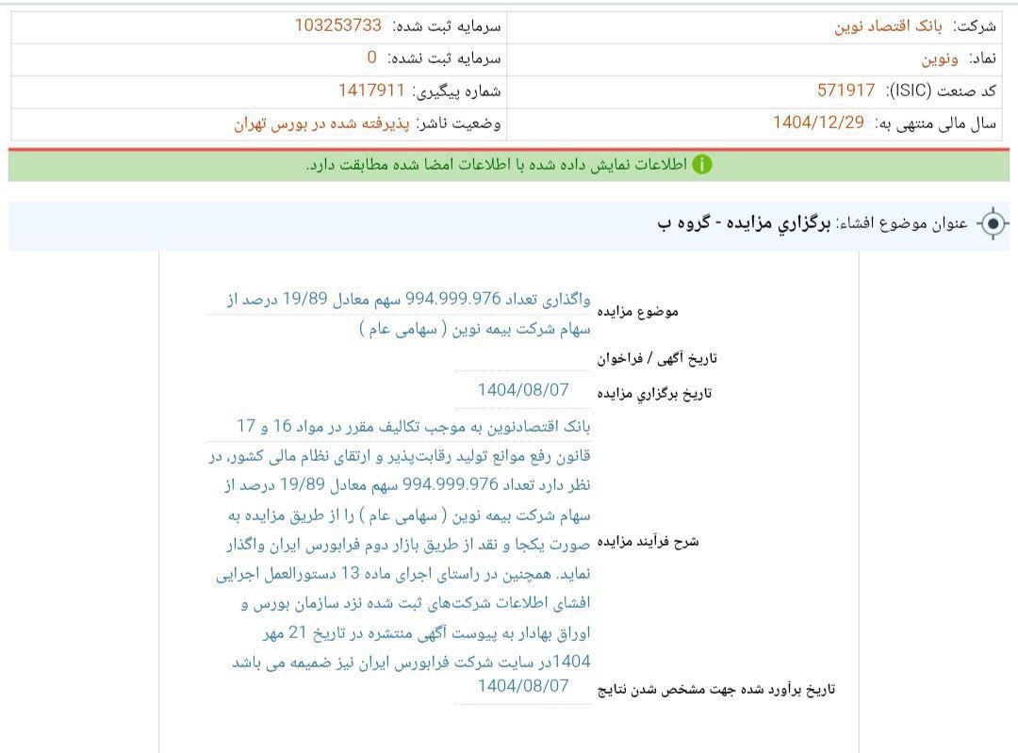Image resolution: width=1018 pixels, height=753 pixels.
Task: Click the تاریخ آگهی / فراخوان label
Action: click(x=656, y=358)
